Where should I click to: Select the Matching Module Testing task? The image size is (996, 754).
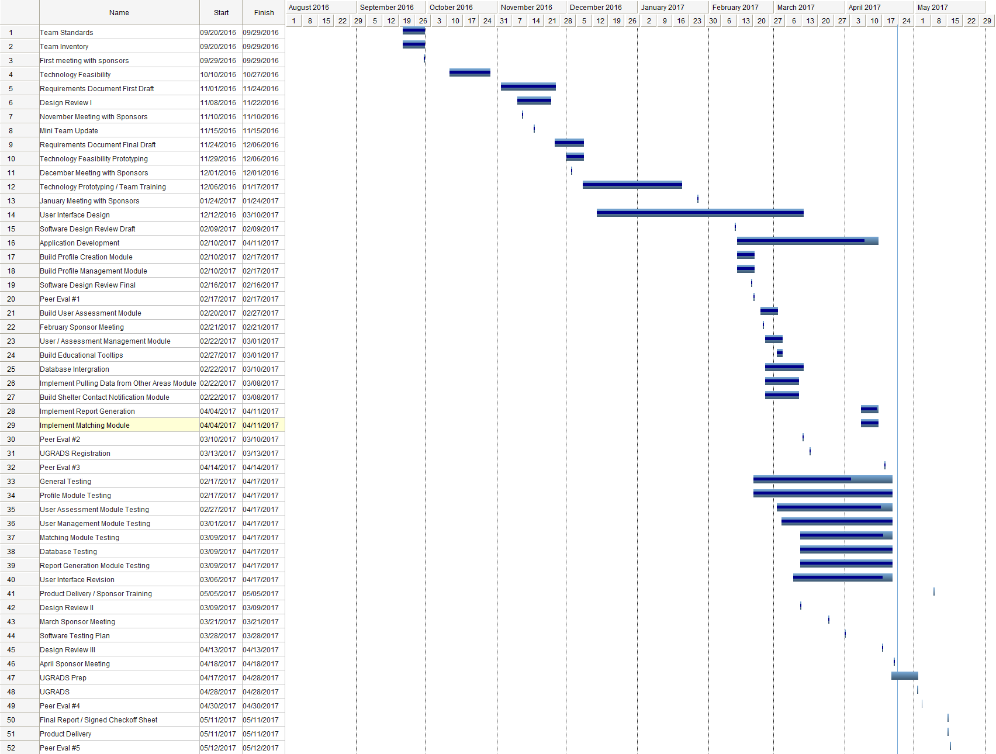(x=79, y=538)
